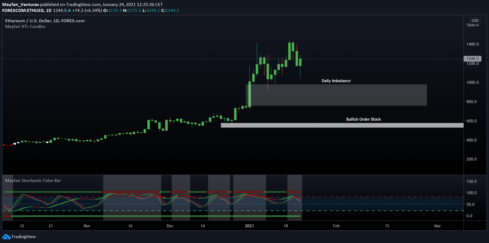Click the FOREXCOM:ETHUSD, 1D symbol text
489x243 pixels.
click(27, 11)
